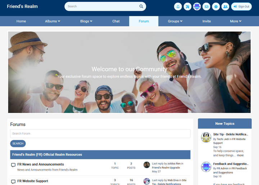This screenshot has height=185, width=259.
Task: Open the Chat menu item
Action: tap(116, 21)
